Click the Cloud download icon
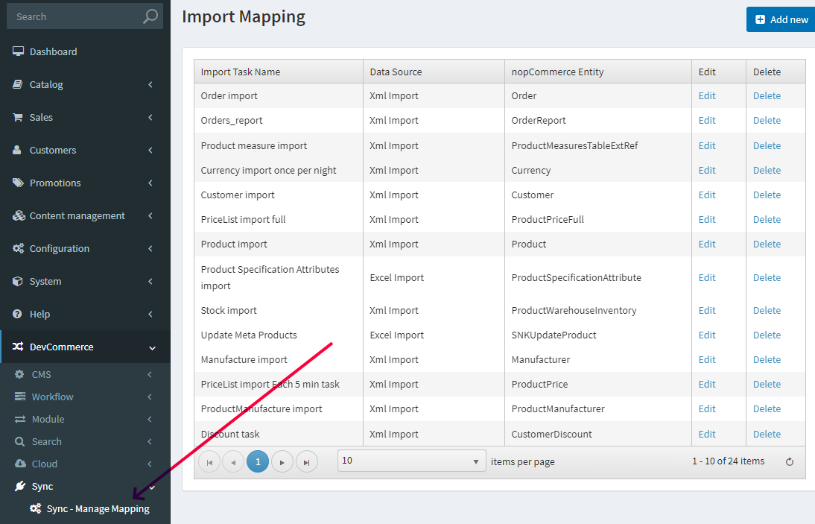 coord(20,463)
